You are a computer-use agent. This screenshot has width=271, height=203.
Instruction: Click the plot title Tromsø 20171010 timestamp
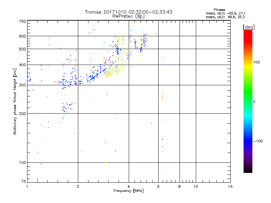point(128,12)
